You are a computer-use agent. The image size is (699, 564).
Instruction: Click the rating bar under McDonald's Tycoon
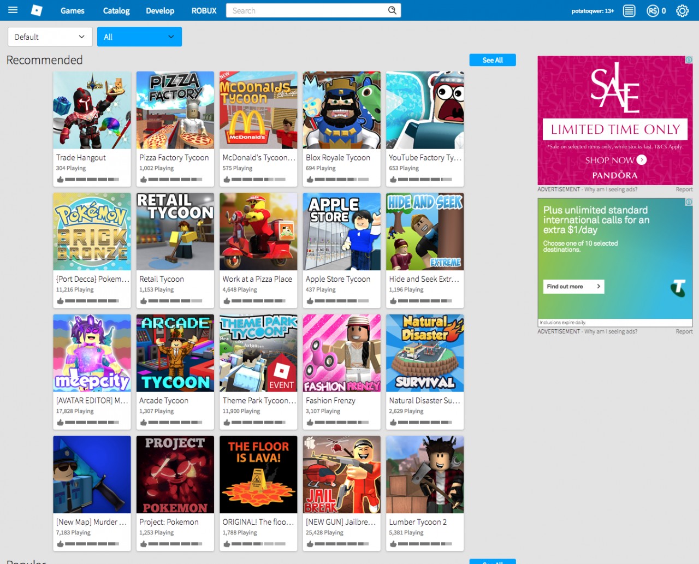[x=258, y=179]
